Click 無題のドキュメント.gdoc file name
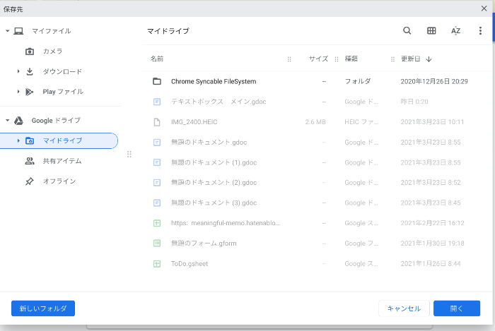This screenshot has height=331, width=495. [x=209, y=143]
